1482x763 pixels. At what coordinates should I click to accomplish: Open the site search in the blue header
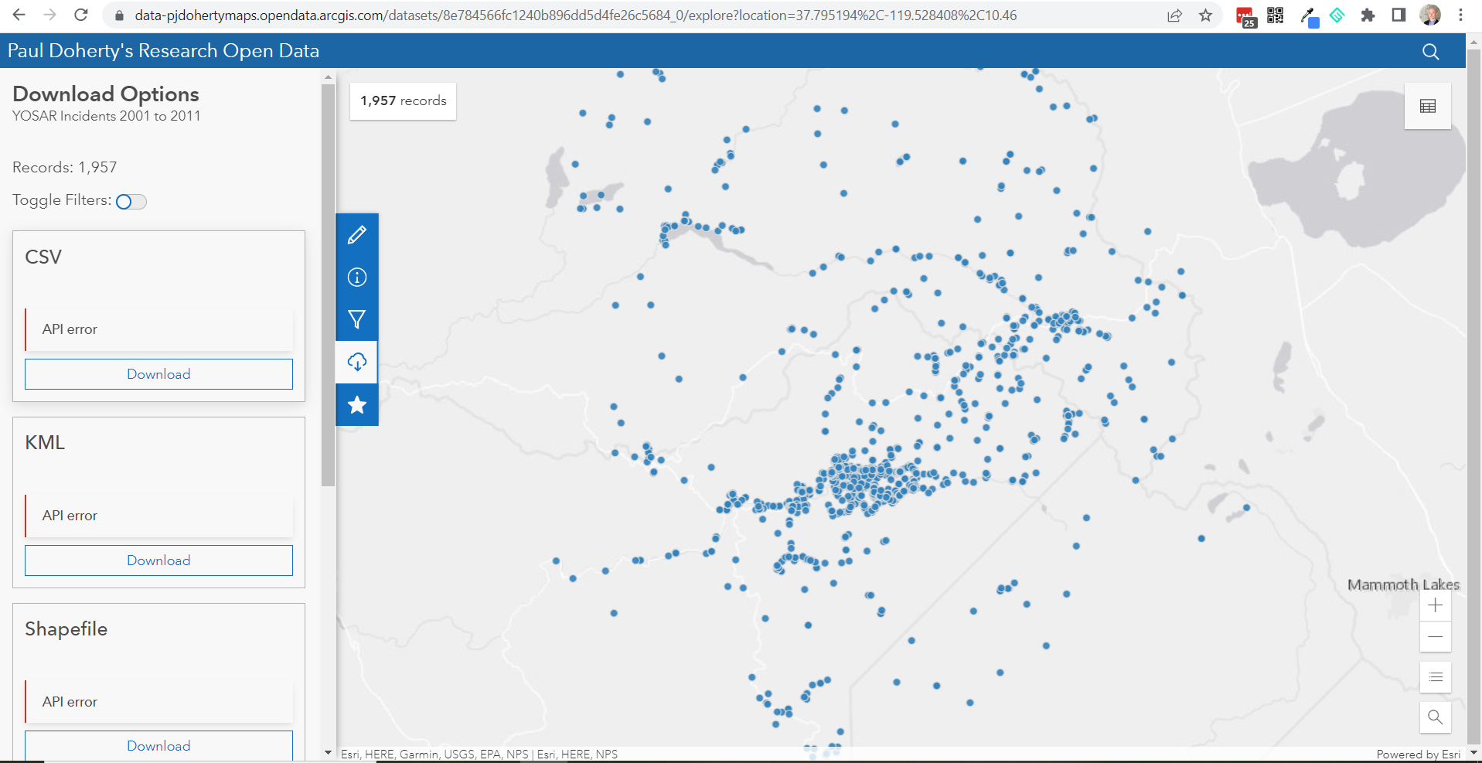tap(1429, 51)
